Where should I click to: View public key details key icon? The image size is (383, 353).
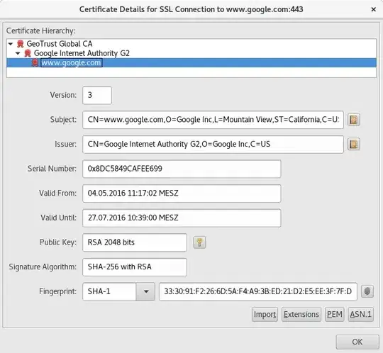point(199,242)
